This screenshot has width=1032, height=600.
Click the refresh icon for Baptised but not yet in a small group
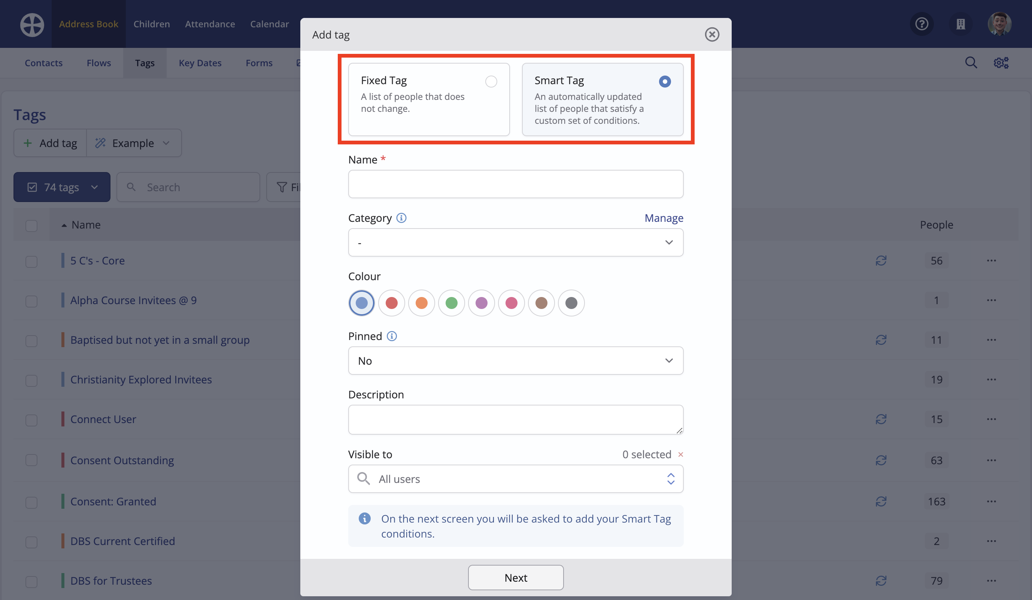pyautogui.click(x=881, y=340)
